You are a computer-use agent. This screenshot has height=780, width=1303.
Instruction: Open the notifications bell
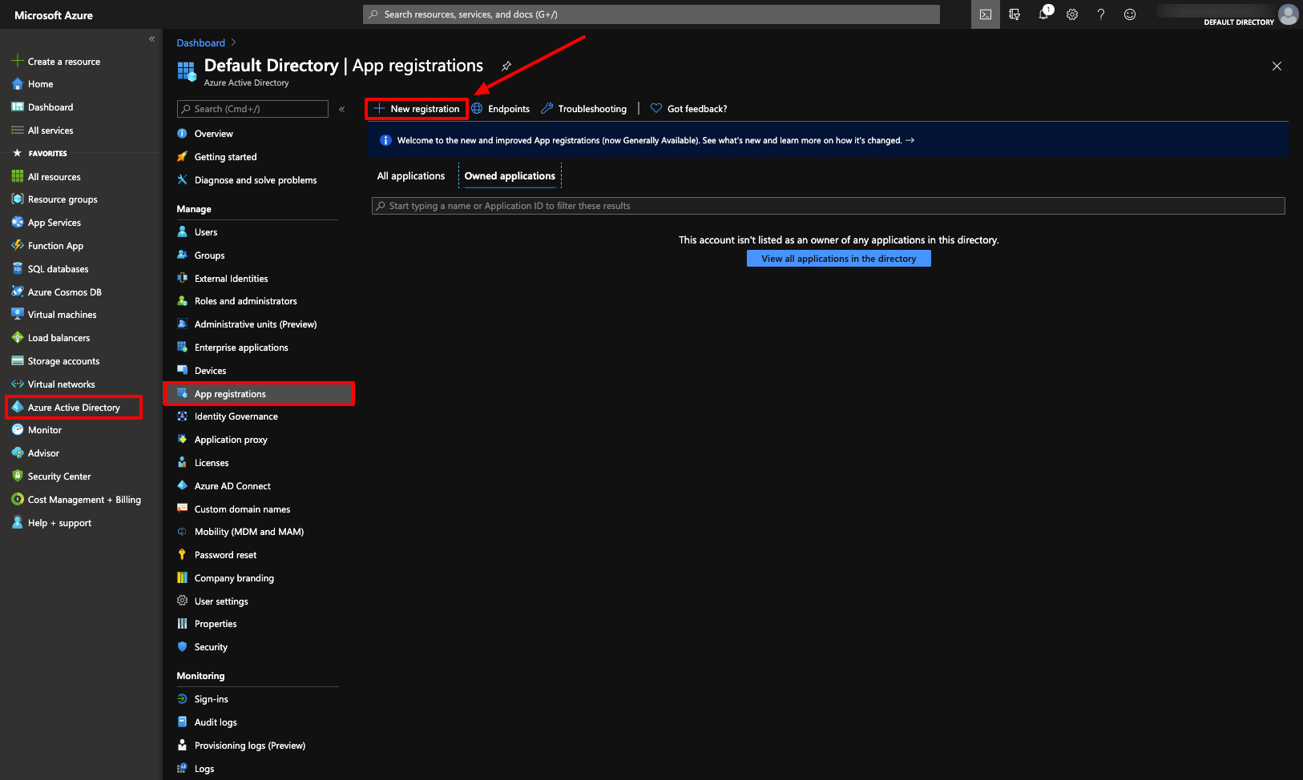tap(1043, 14)
